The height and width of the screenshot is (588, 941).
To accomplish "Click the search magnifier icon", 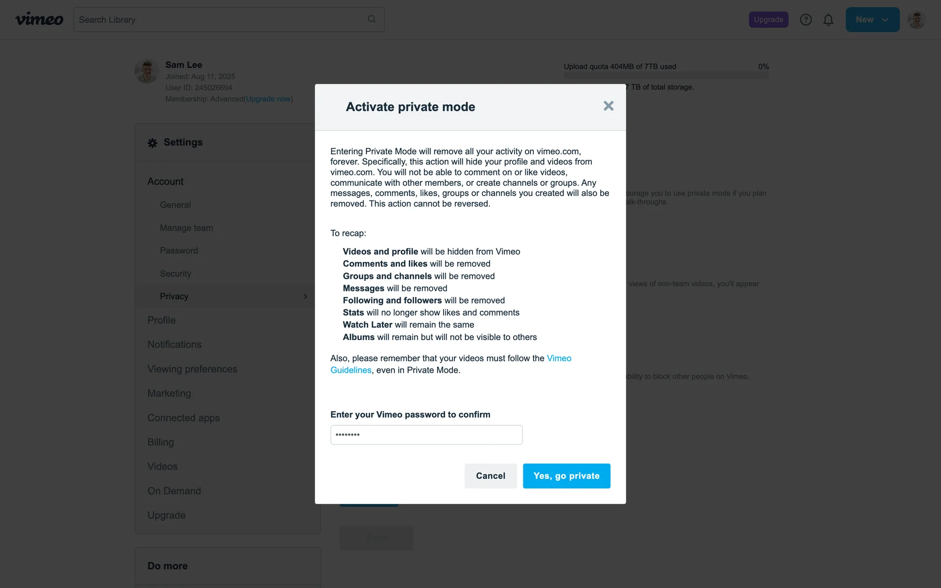I will click(371, 19).
